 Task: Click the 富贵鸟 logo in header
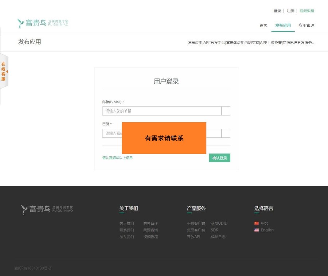[x=43, y=23]
